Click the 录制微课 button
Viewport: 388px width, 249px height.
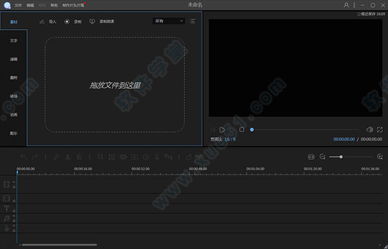102,22
